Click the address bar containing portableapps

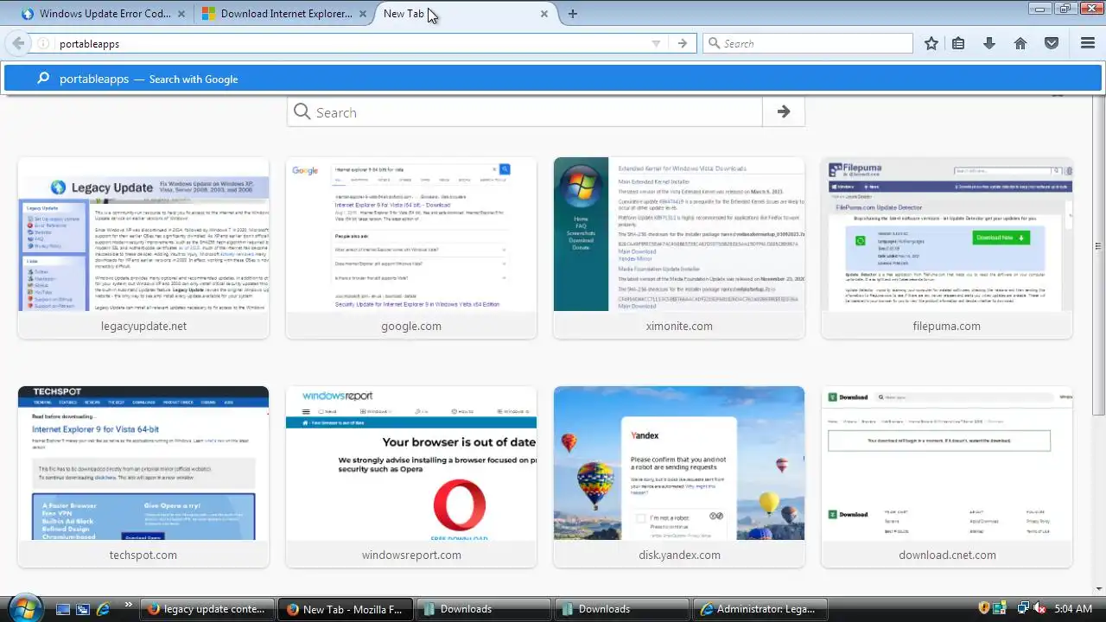point(350,43)
